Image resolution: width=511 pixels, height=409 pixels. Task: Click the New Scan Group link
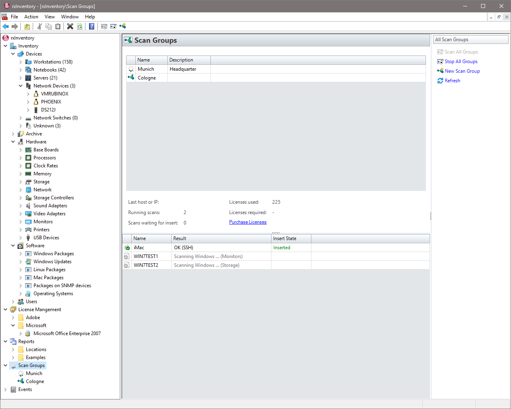click(462, 71)
